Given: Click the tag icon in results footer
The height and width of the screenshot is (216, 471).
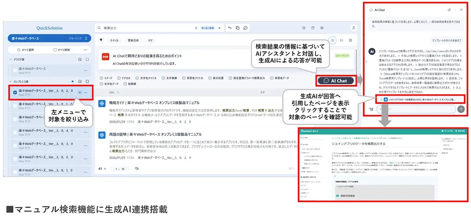Looking at the screenshot, I should (137, 169).
